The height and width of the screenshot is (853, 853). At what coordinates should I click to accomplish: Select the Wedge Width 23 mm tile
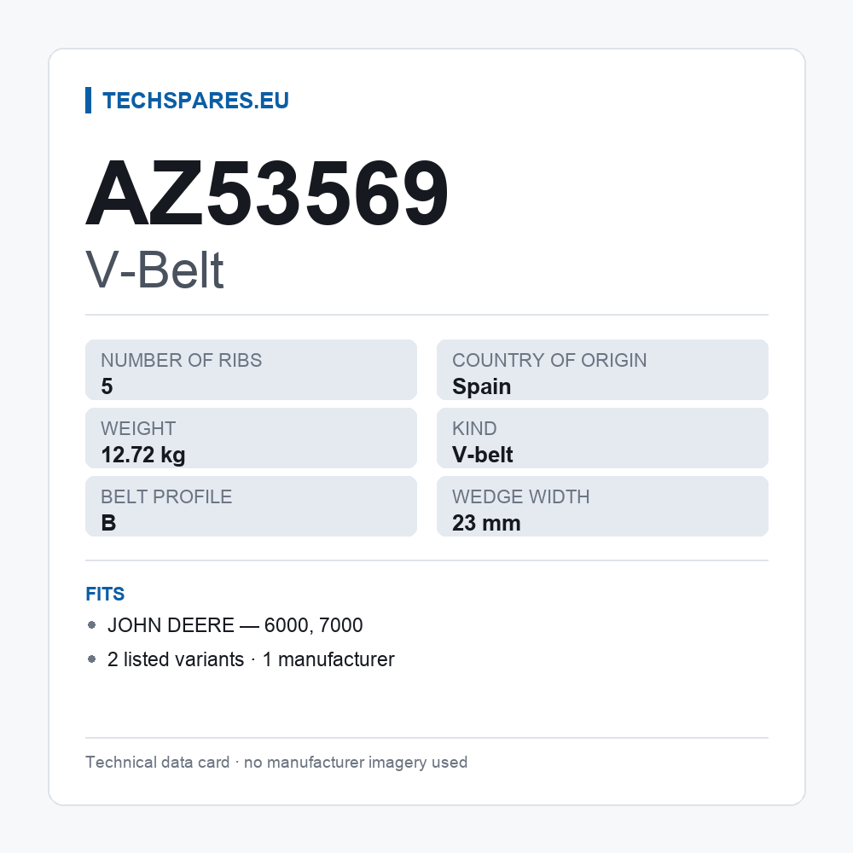point(602,507)
